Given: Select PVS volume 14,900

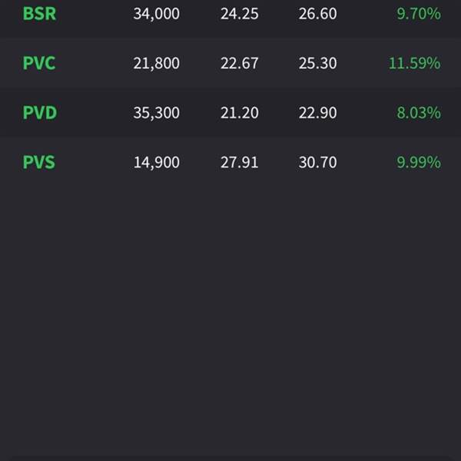Looking at the screenshot, I should 157,162.
